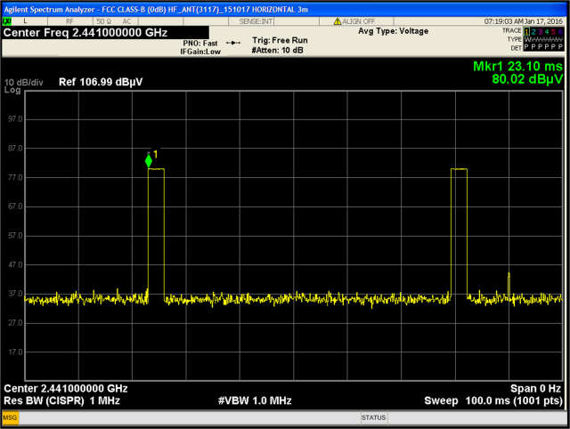This screenshot has height=429, width=570.
Task: Click the date and time readout
Action: pos(524,21)
